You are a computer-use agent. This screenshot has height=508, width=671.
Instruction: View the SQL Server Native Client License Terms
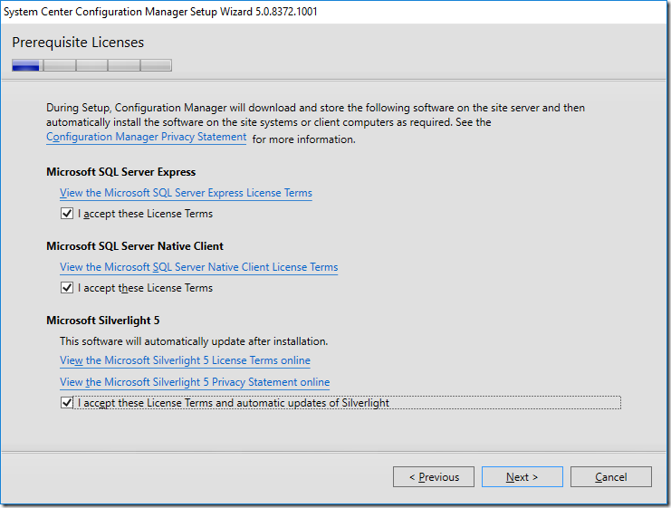[198, 267]
